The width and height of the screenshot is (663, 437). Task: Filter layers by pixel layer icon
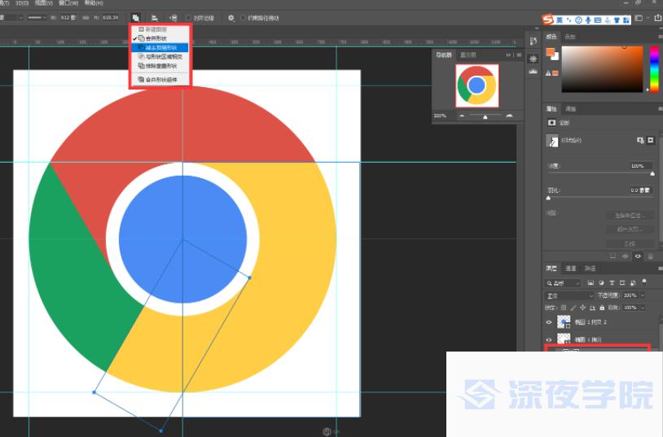pyautogui.click(x=591, y=282)
